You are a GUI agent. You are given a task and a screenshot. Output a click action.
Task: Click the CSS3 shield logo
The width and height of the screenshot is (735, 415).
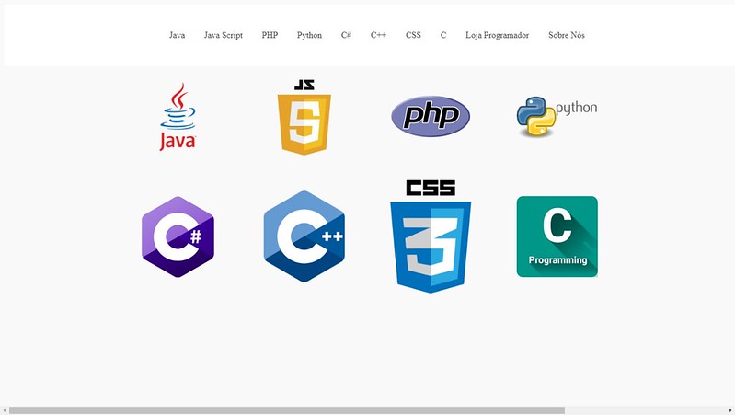click(431, 236)
